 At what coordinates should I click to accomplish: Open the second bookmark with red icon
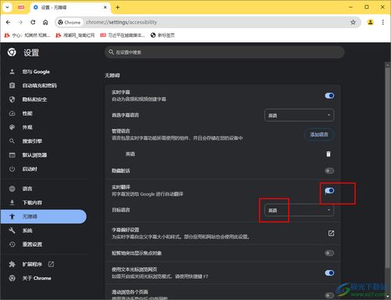(75, 35)
